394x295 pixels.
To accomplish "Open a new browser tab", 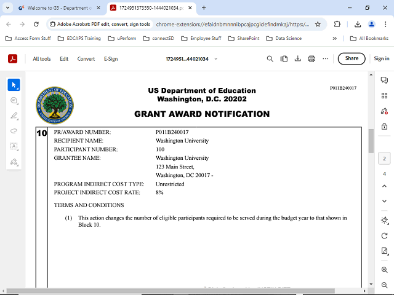I will point(204,8).
